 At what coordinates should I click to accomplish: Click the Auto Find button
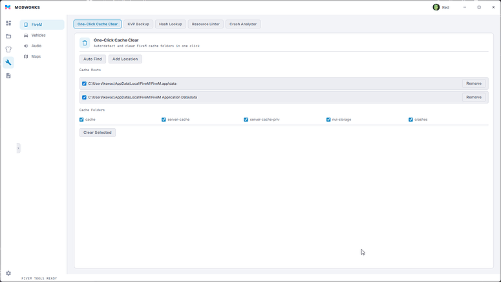tap(92, 59)
